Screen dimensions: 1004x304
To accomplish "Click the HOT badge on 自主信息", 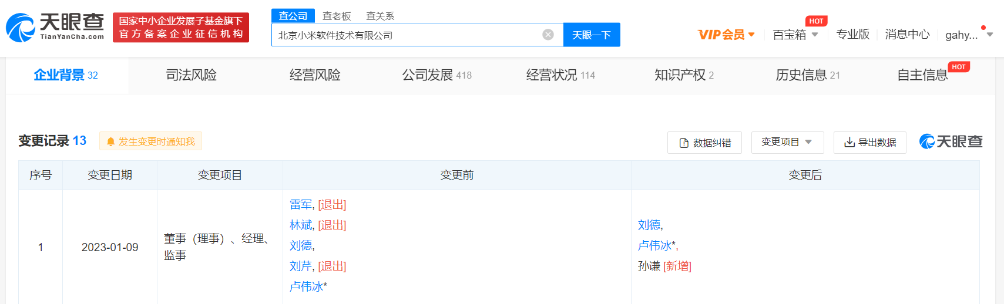I will tap(959, 67).
